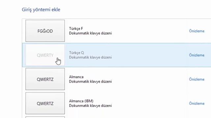Click empty space in the Almanca row

(148, 79)
